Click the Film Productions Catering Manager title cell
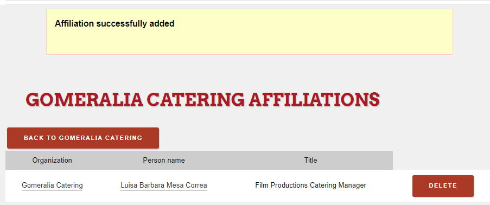 310,185
